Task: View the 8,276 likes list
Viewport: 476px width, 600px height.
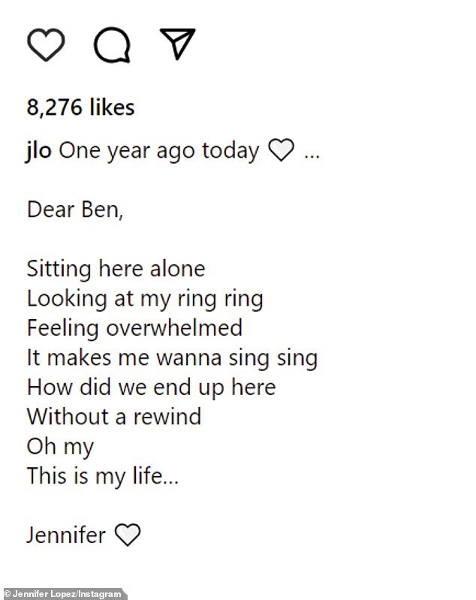Action: click(80, 107)
